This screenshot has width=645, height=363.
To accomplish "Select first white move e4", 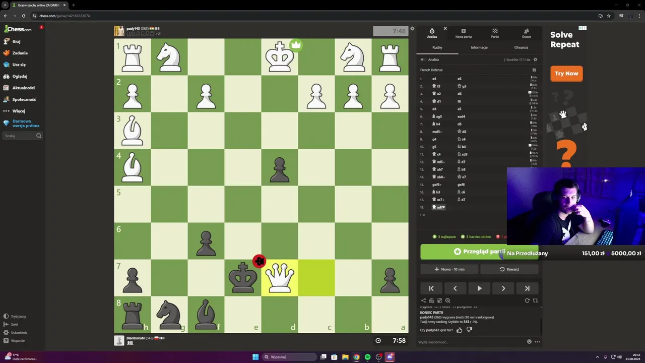I will [x=434, y=79].
